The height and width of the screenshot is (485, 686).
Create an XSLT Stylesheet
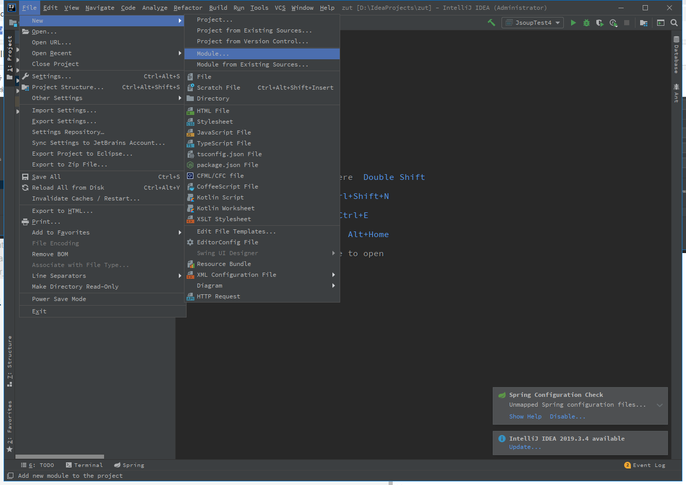pos(262,219)
